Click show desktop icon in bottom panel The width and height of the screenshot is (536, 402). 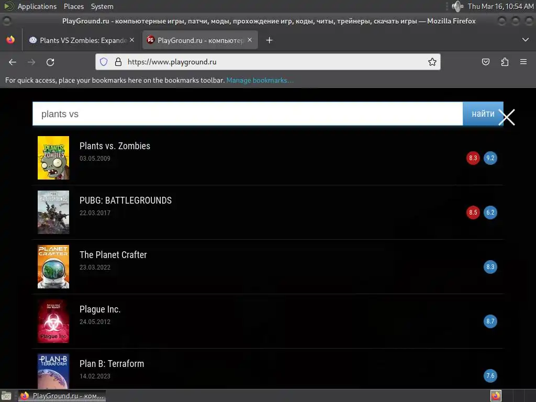click(6, 396)
